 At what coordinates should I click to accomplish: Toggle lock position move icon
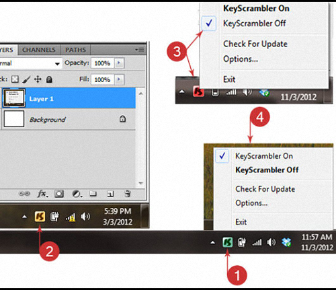[38, 79]
